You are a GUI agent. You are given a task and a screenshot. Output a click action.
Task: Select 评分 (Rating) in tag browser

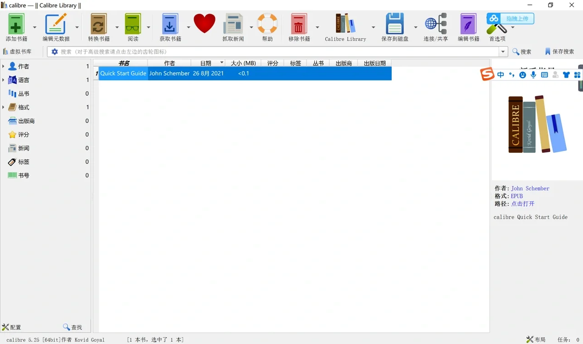pyautogui.click(x=24, y=135)
